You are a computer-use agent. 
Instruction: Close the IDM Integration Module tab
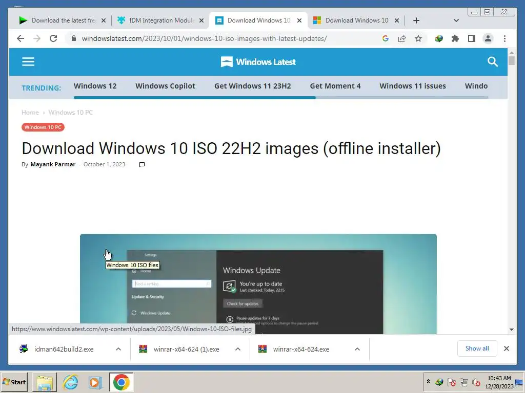(x=201, y=20)
